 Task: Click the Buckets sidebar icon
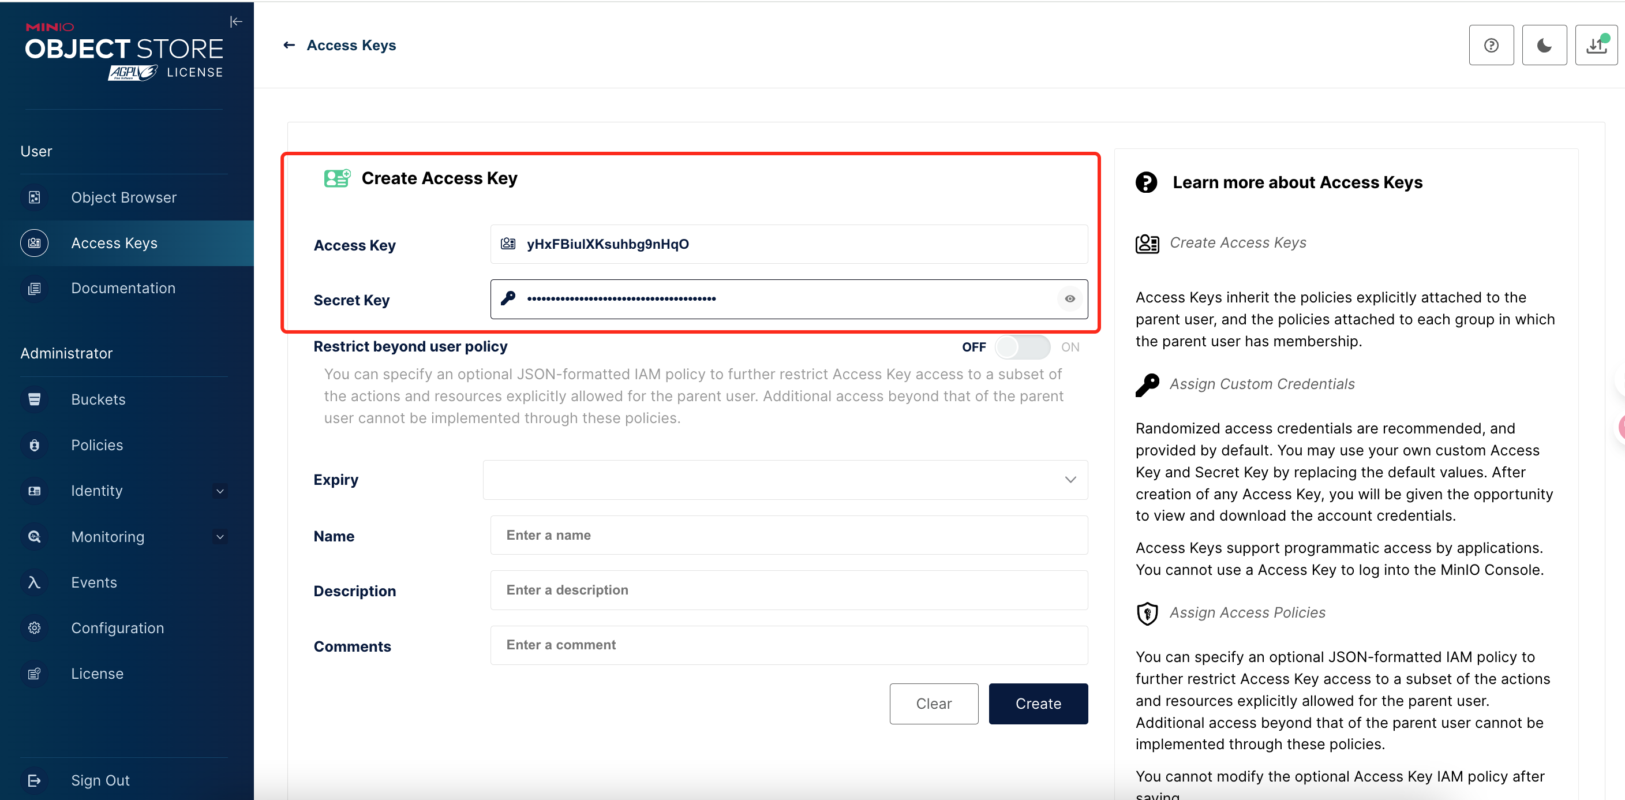click(x=34, y=399)
